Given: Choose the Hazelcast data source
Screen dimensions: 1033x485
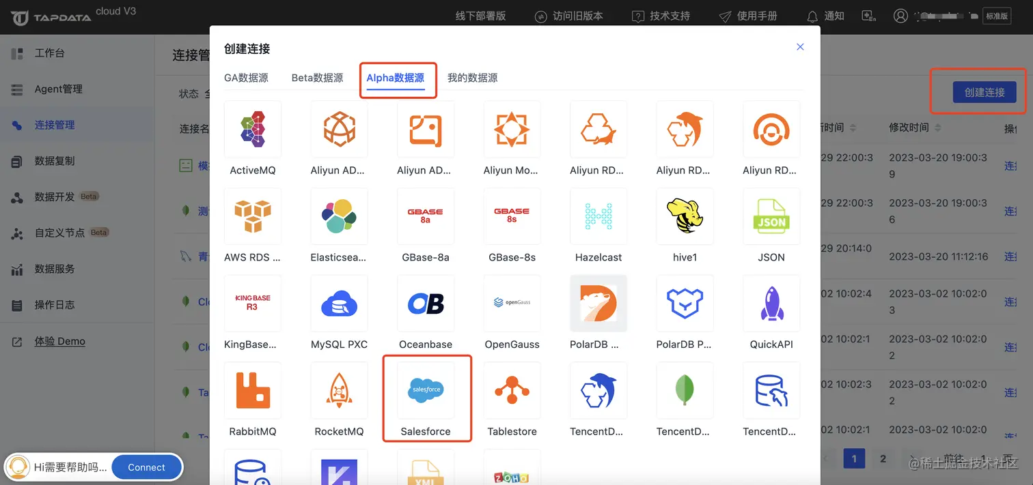Looking at the screenshot, I should (x=598, y=217).
